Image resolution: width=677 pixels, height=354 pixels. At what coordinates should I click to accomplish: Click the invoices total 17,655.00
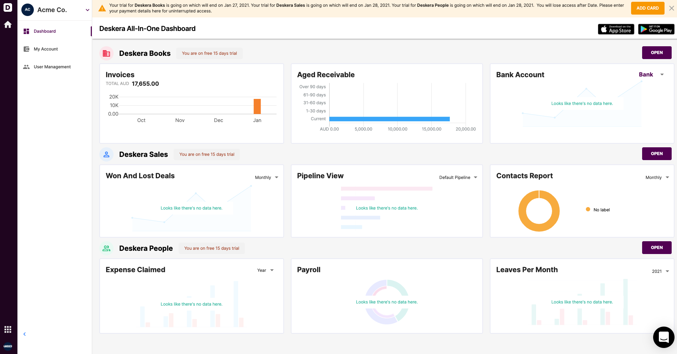(x=145, y=84)
